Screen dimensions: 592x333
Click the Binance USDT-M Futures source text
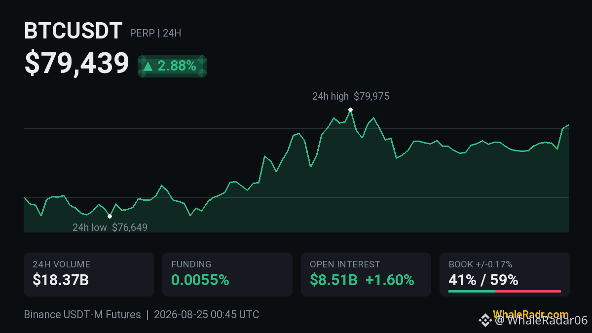point(82,315)
